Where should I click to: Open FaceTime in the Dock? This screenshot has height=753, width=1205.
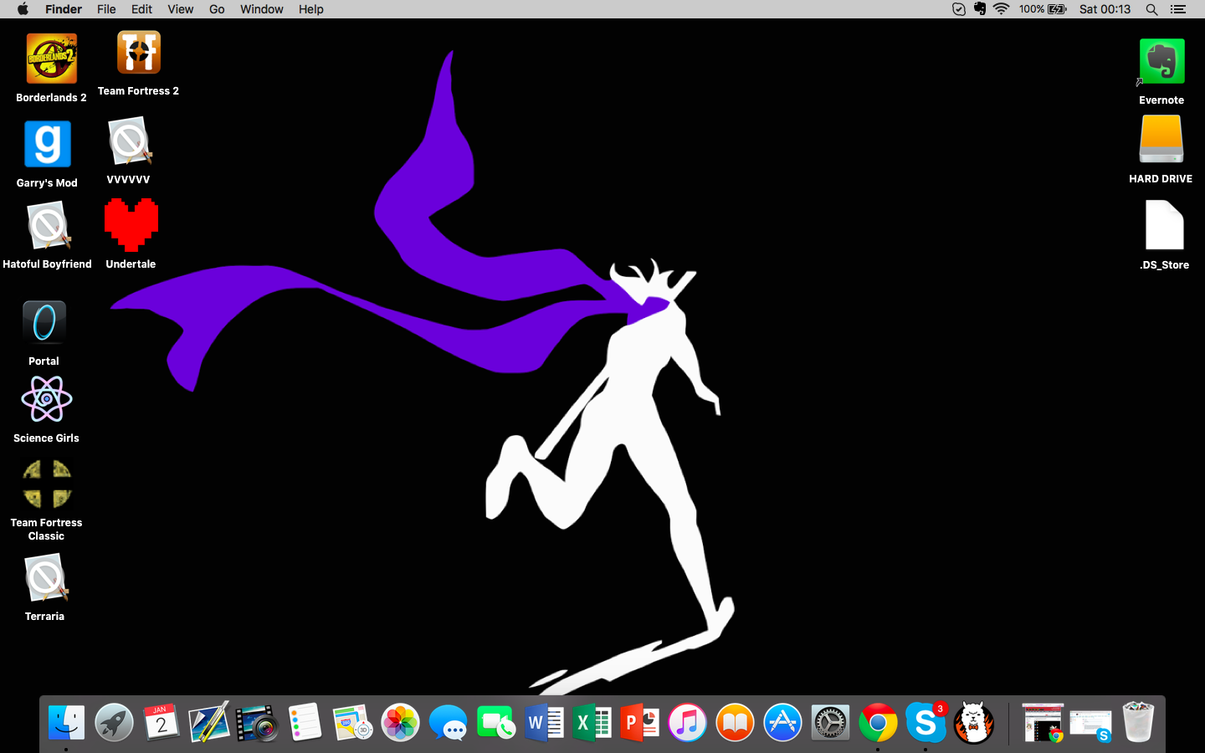(495, 722)
